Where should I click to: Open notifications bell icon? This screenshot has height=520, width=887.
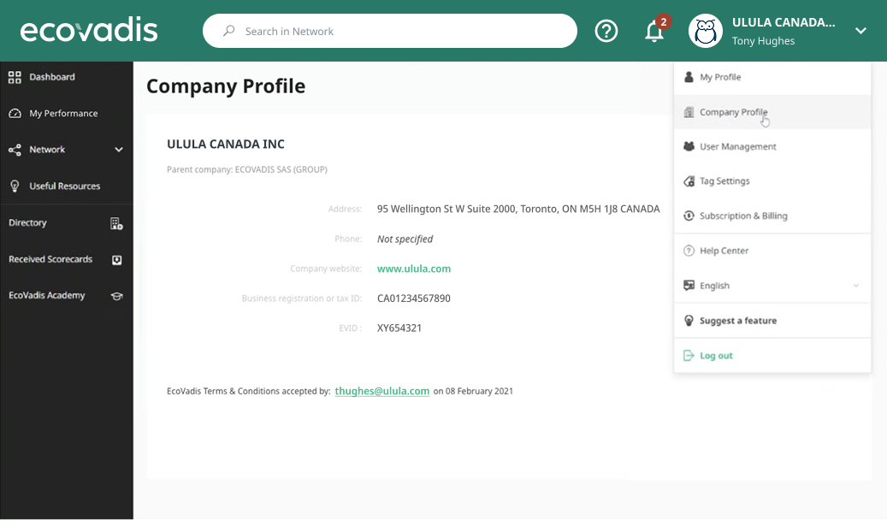pyautogui.click(x=654, y=31)
